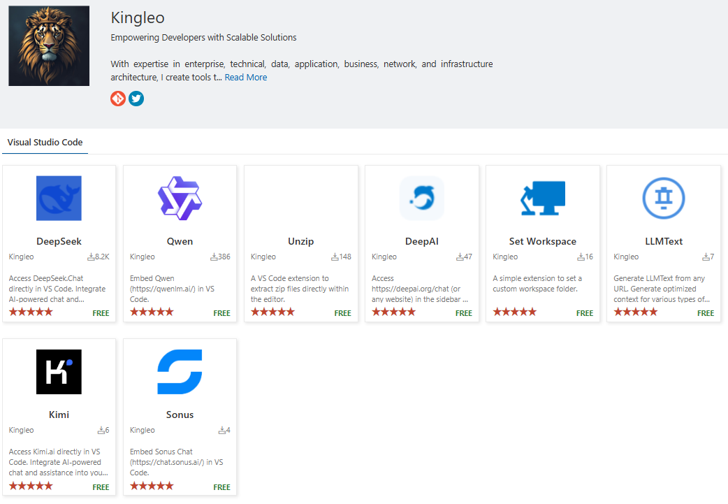The height and width of the screenshot is (504, 728).
Task: Click the LLMText 7 download icon
Action: pyautogui.click(x=706, y=257)
